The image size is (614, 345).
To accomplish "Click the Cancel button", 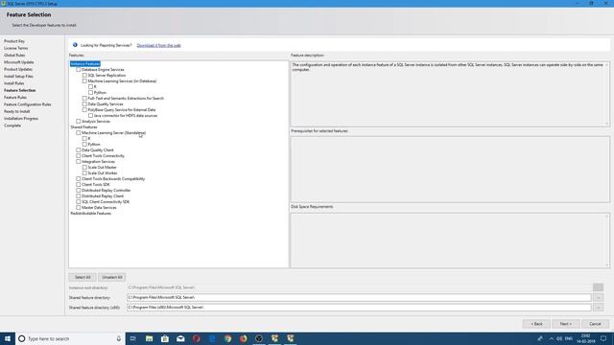I will coord(595,324).
